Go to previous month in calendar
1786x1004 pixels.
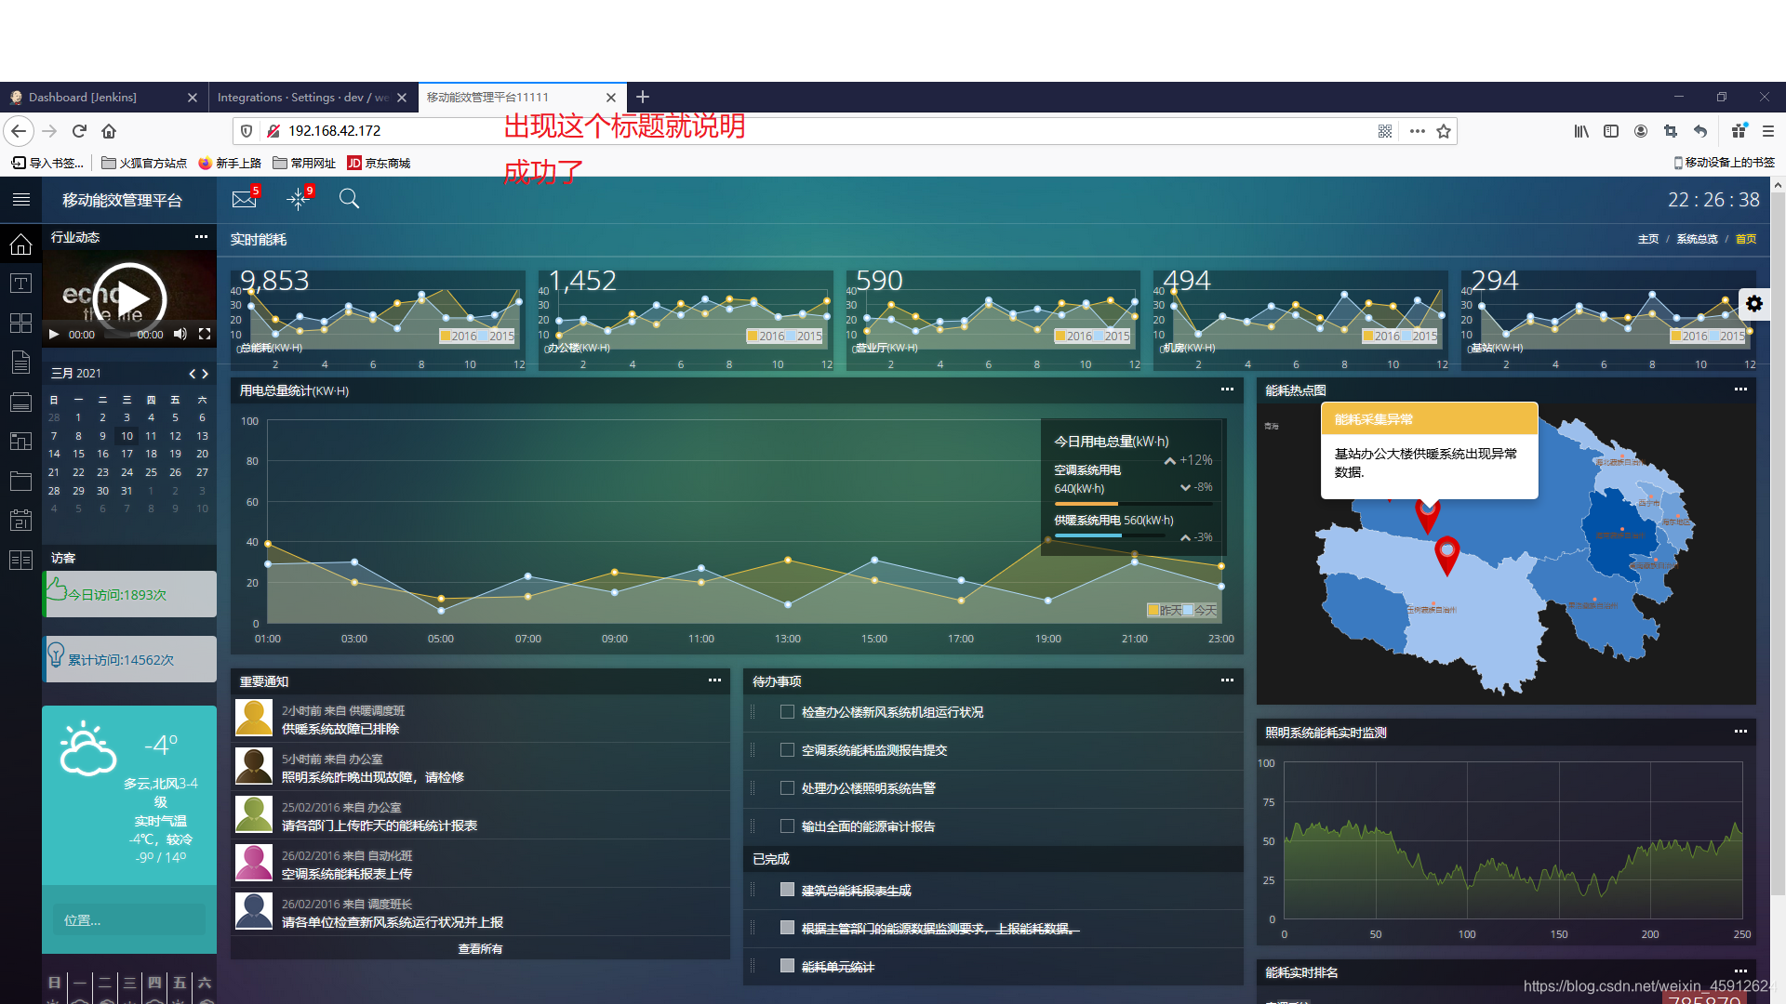coord(193,374)
